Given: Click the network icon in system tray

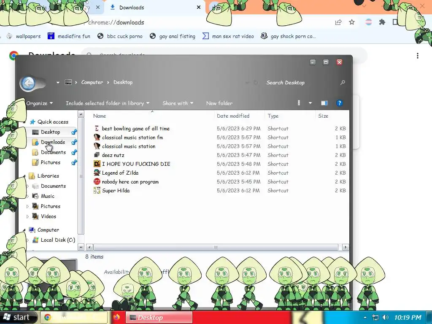Looking at the screenshot, I should click(375, 317).
